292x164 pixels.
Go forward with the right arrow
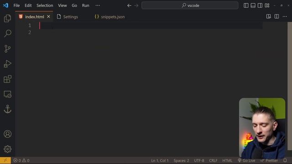(136, 5)
